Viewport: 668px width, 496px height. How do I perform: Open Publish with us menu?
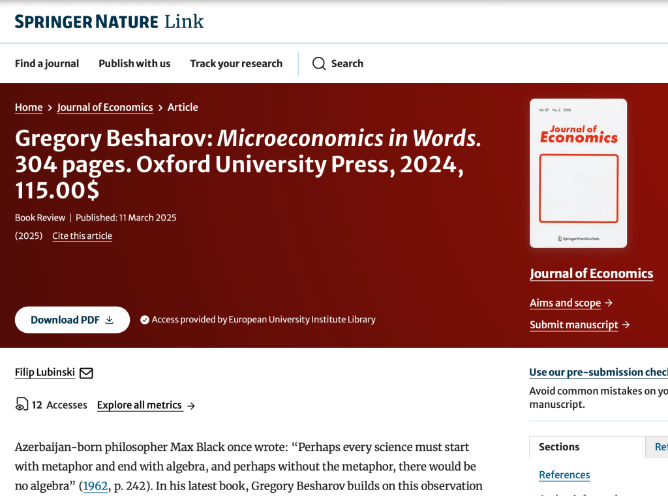134,63
